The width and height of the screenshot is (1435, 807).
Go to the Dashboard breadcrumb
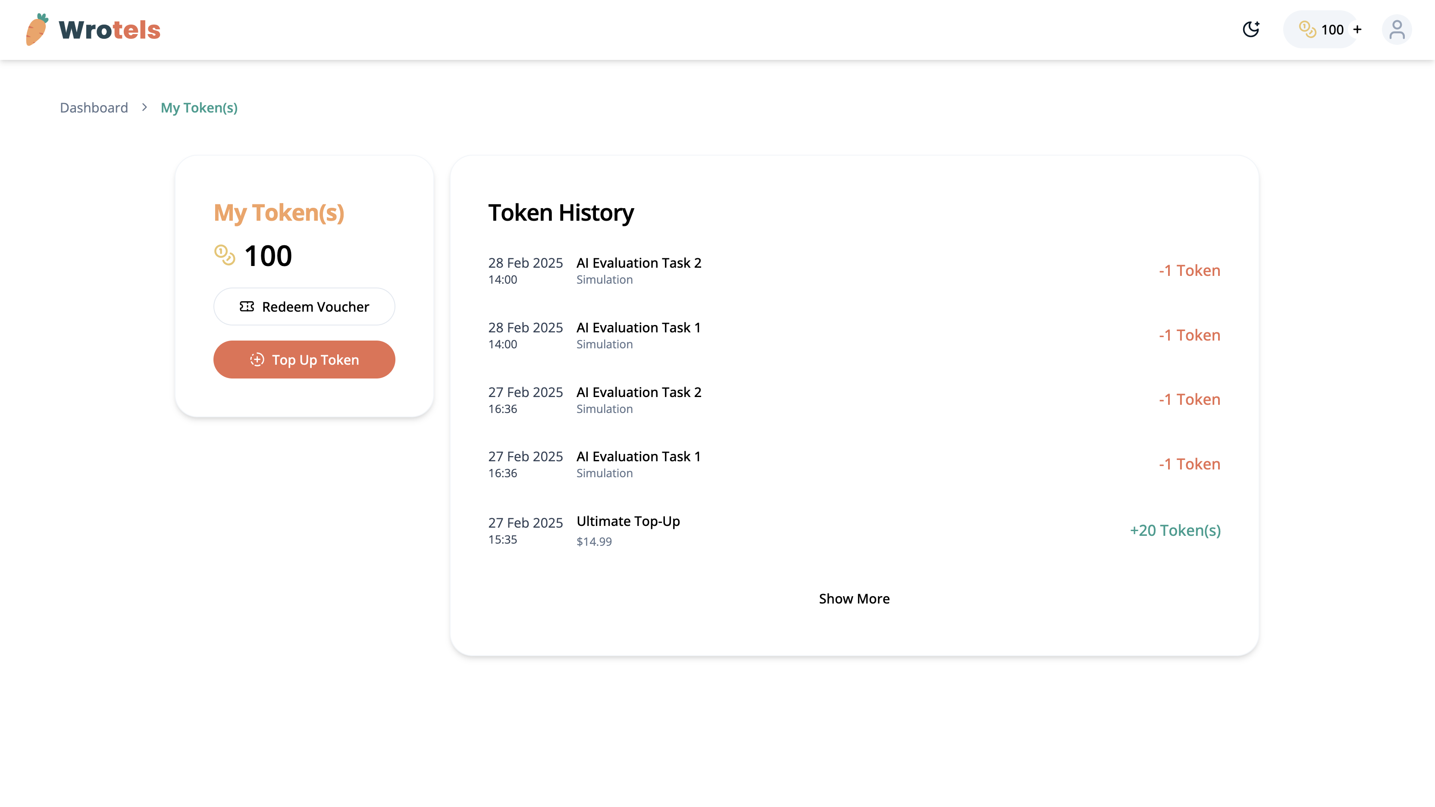pyautogui.click(x=94, y=107)
